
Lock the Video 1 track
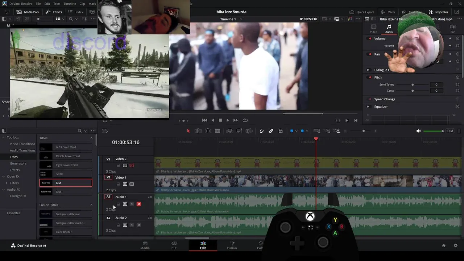(x=118, y=184)
